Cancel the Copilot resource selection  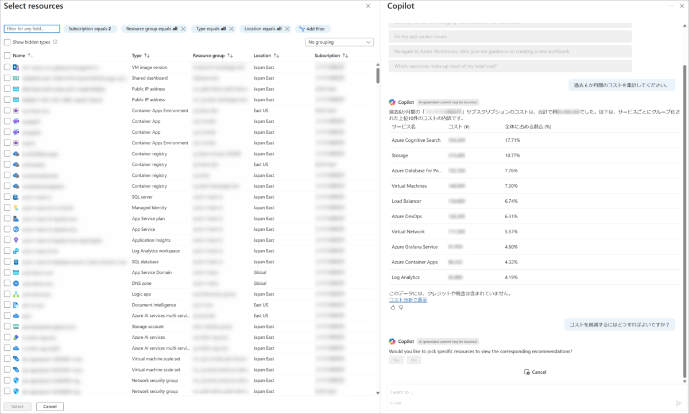[535, 372]
